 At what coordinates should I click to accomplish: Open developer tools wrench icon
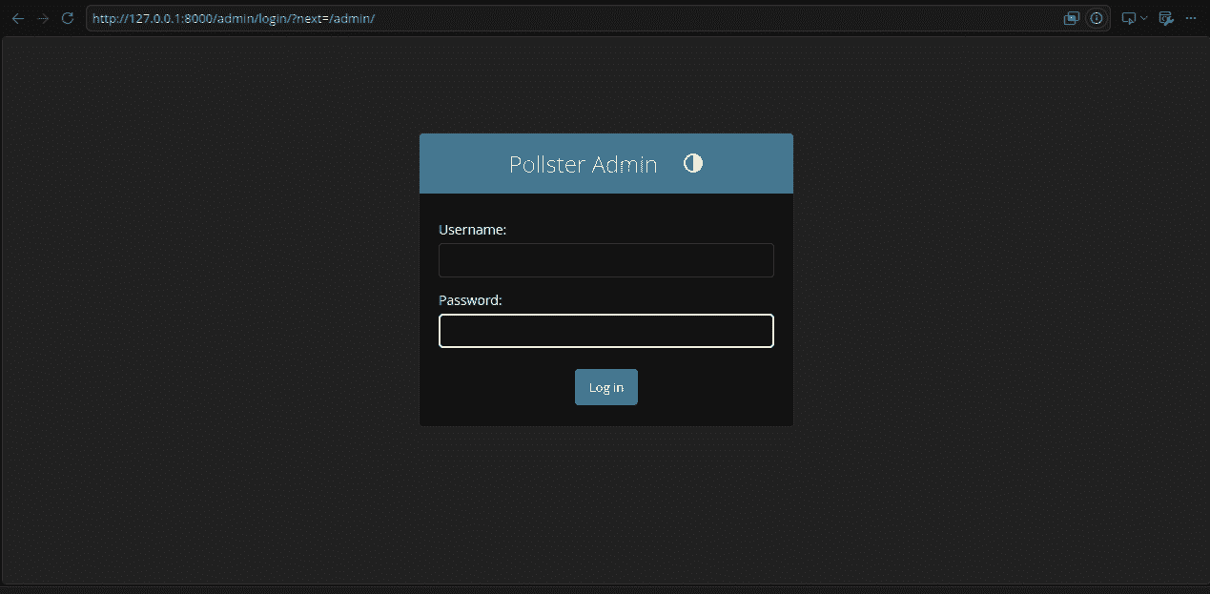tap(1165, 18)
